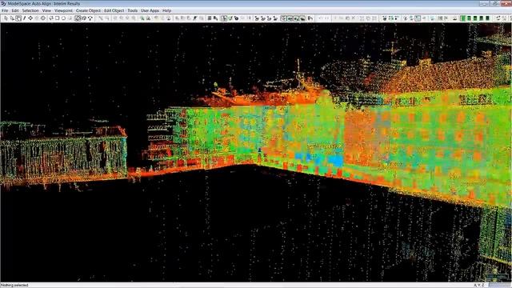
Task: Open the Create Object menu
Action: pyautogui.click(x=88, y=10)
